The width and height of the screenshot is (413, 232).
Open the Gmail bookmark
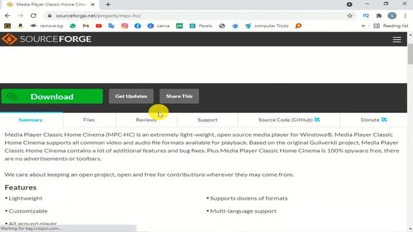[x=86, y=26]
